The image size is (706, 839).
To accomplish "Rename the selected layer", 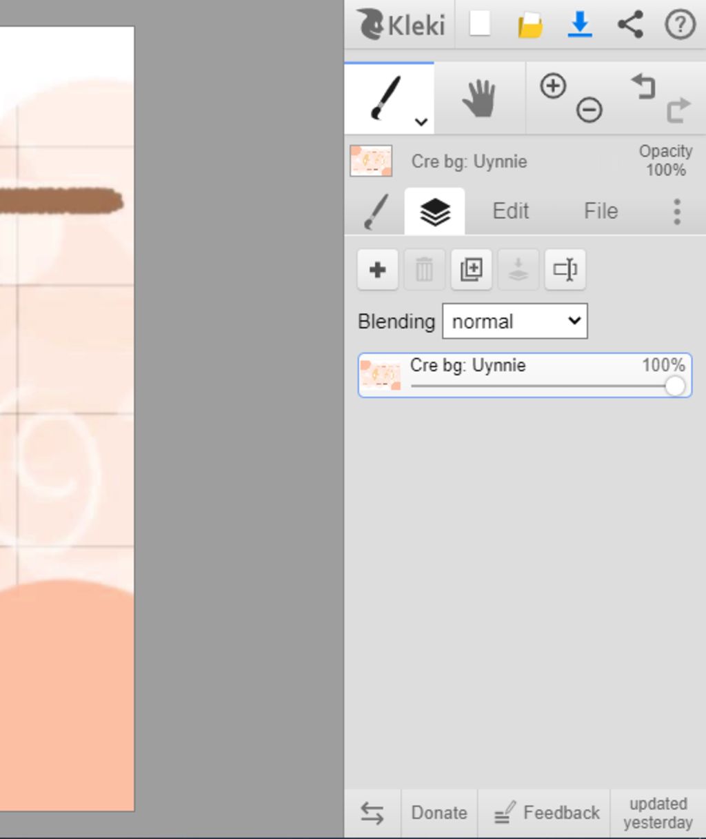I will click(565, 270).
